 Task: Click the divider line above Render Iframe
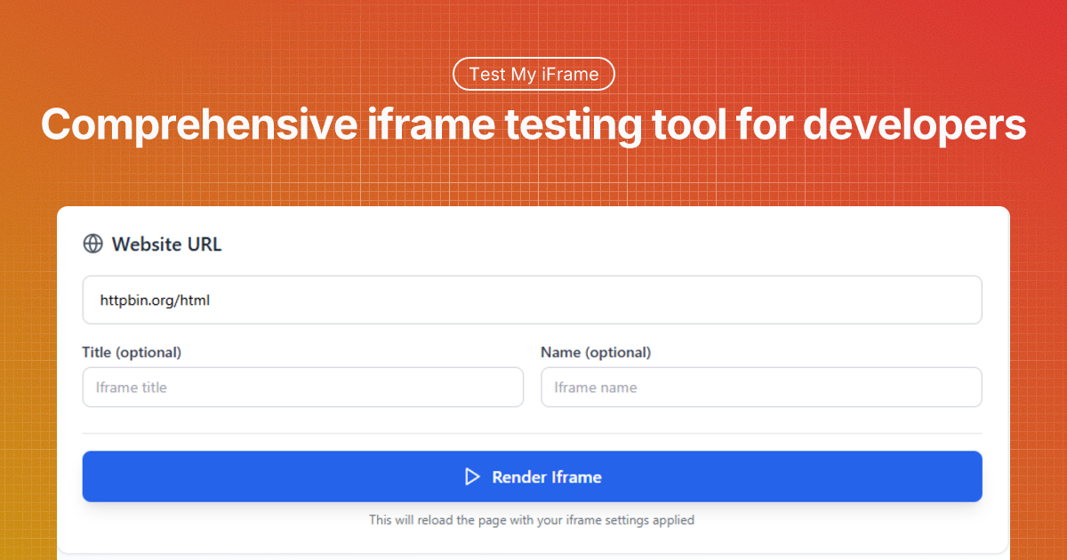[532, 434]
